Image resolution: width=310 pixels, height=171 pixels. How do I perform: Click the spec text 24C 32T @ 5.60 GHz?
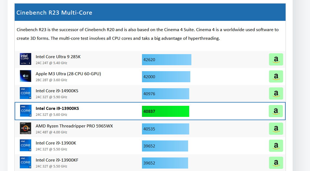click(x=51, y=115)
